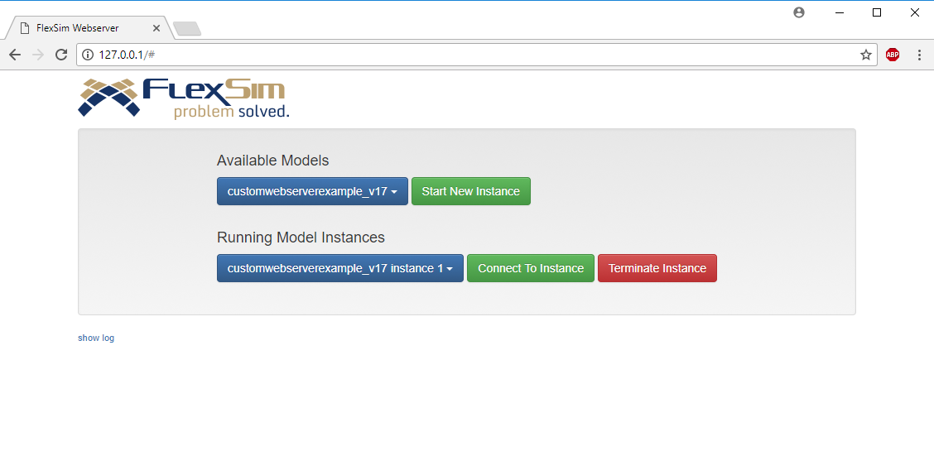Click the red Terminate Instance button
Viewport: 934px width, 451px height.
tap(657, 268)
